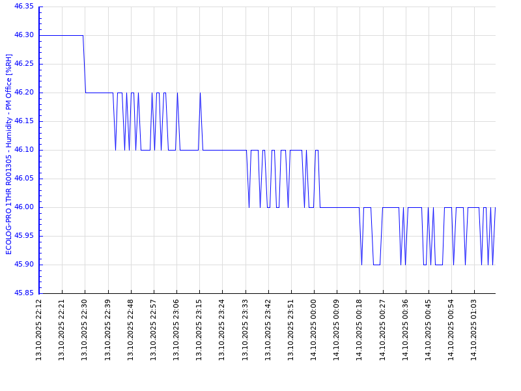Click the 14.10.2025 00:18 time label
521x391 pixels.
tap(359, 329)
